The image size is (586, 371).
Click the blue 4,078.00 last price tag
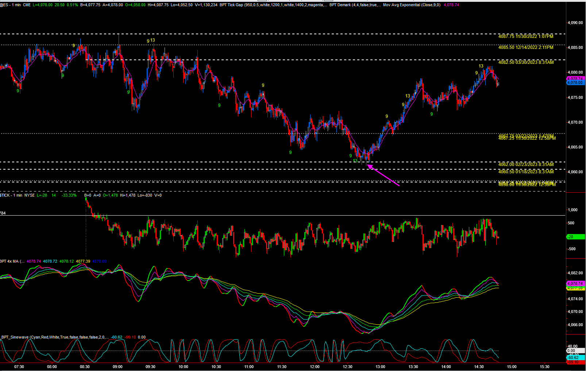[575, 83]
